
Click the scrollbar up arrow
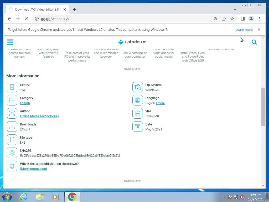tap(263, 38)
